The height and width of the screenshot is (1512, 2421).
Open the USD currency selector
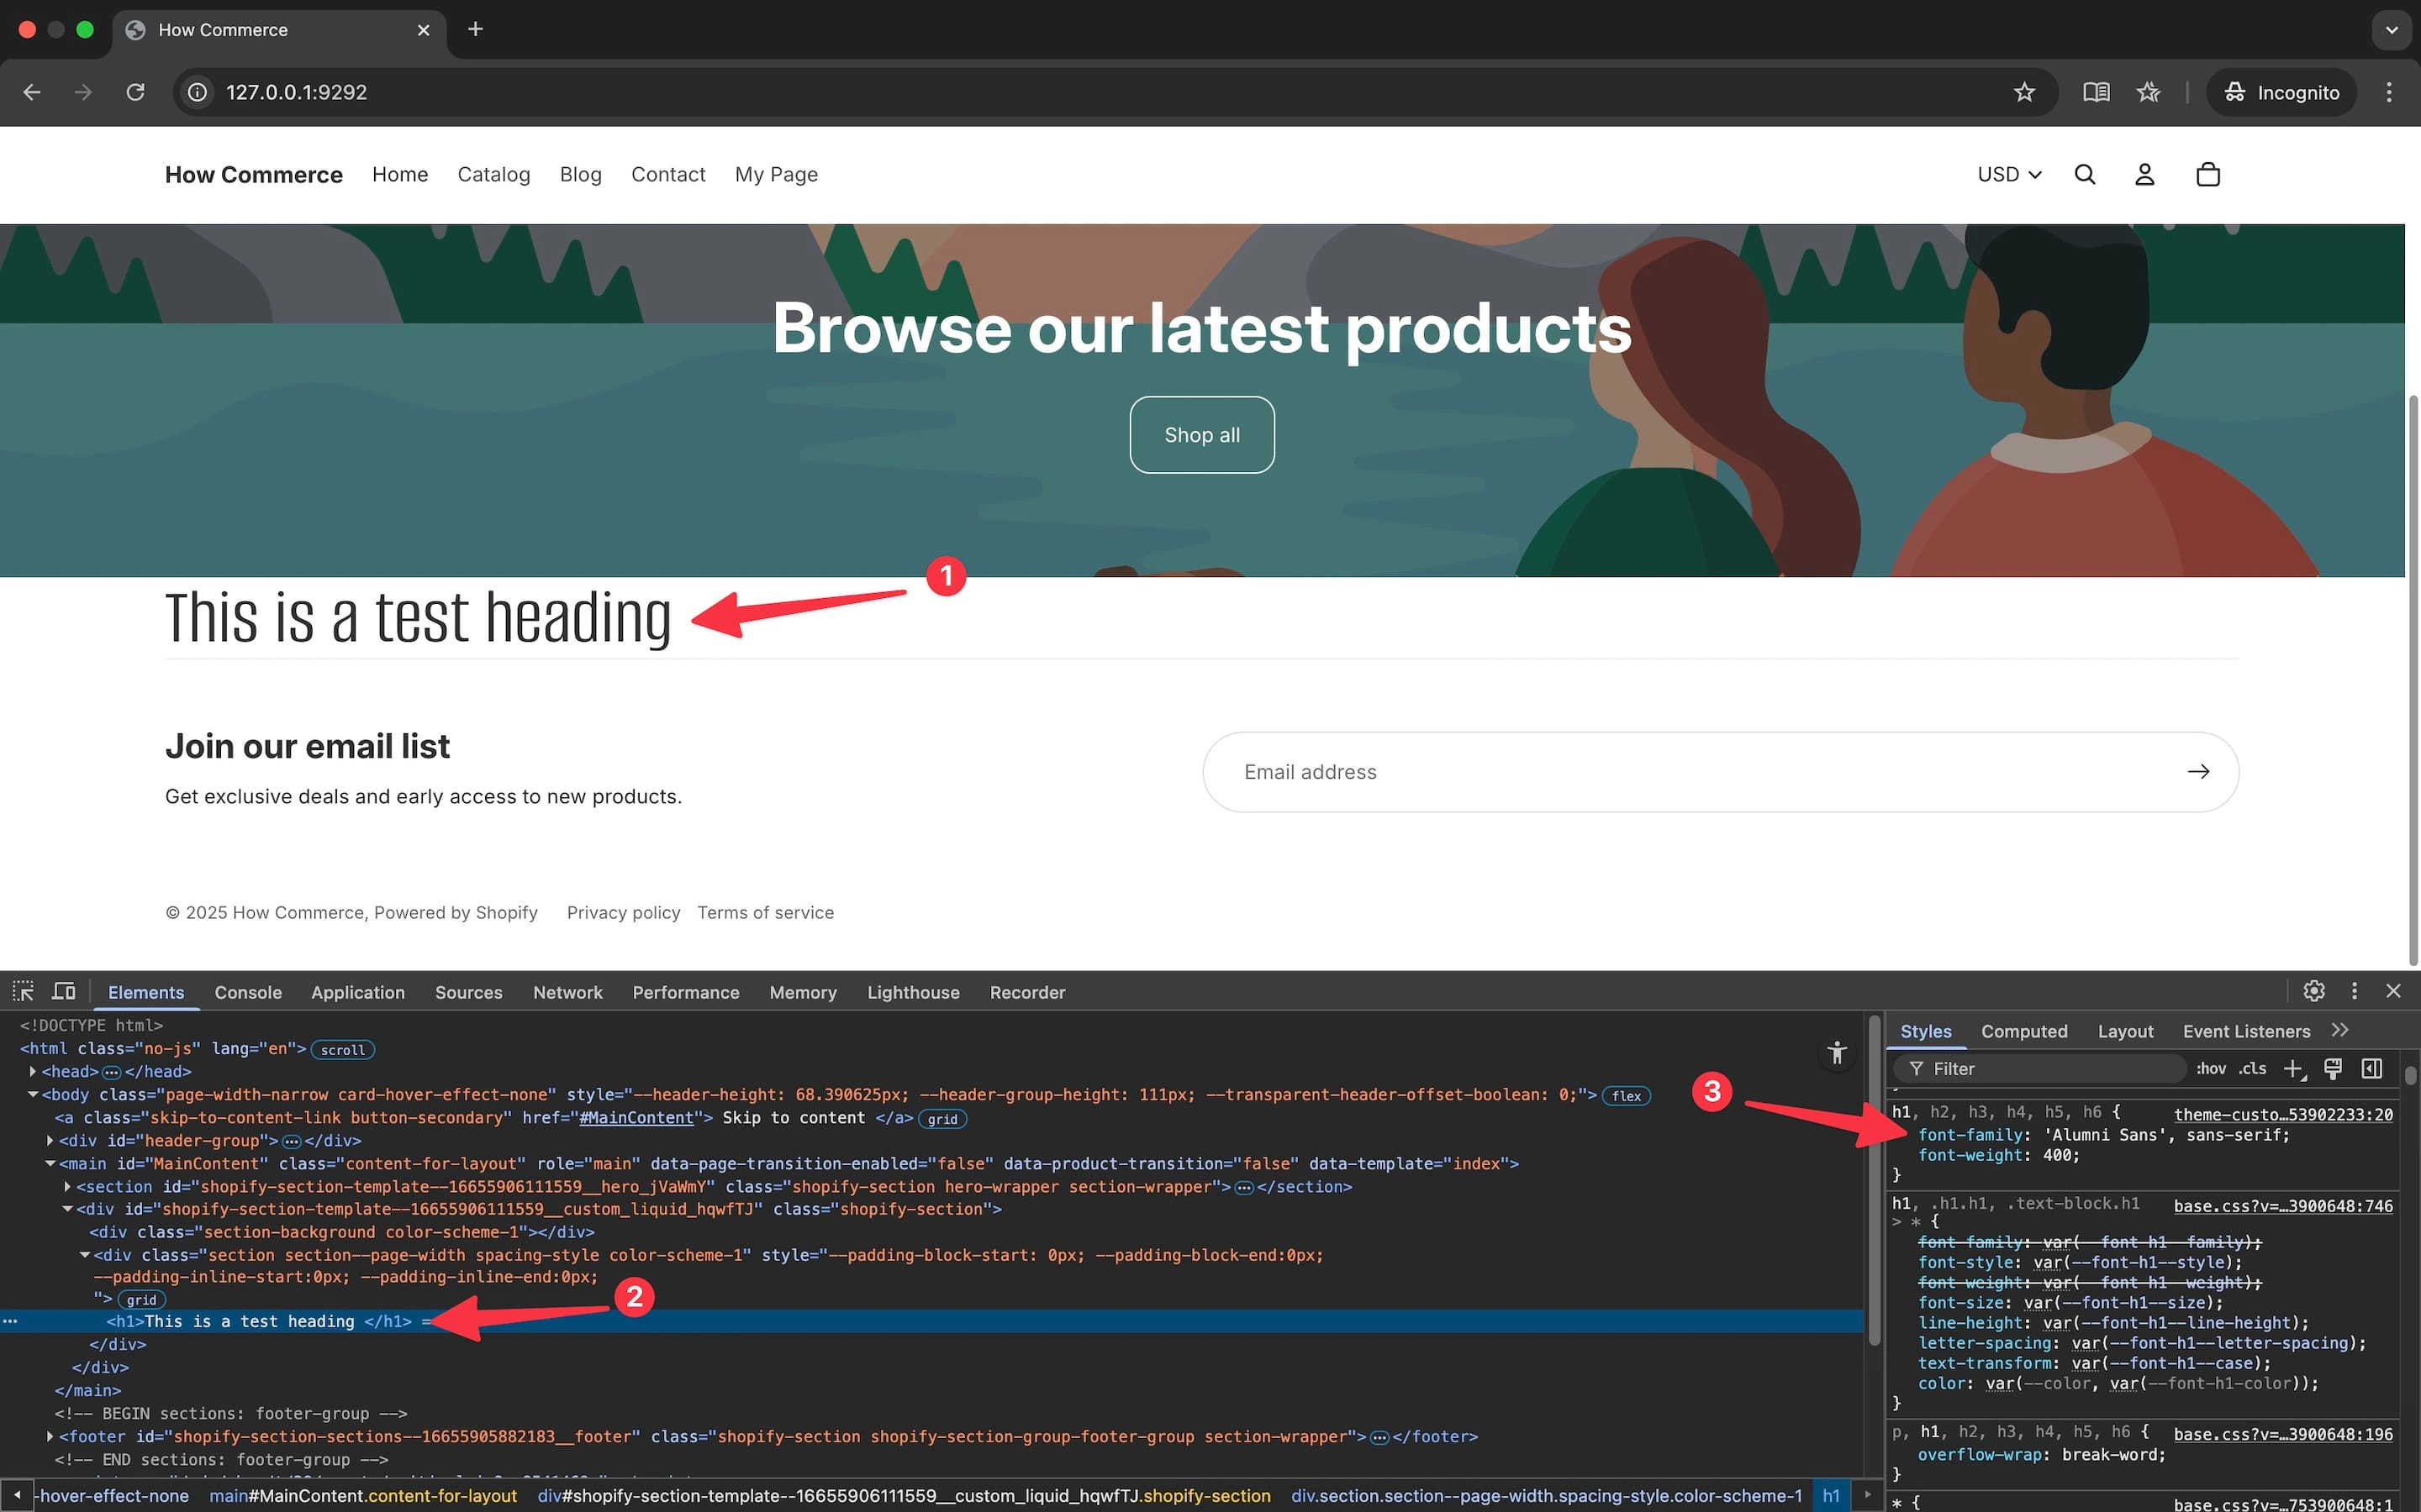click(2009, 174)
